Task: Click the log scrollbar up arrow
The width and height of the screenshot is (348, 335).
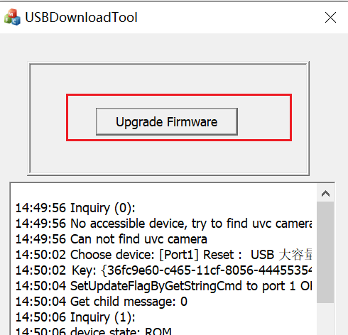Action: (325, 194)
